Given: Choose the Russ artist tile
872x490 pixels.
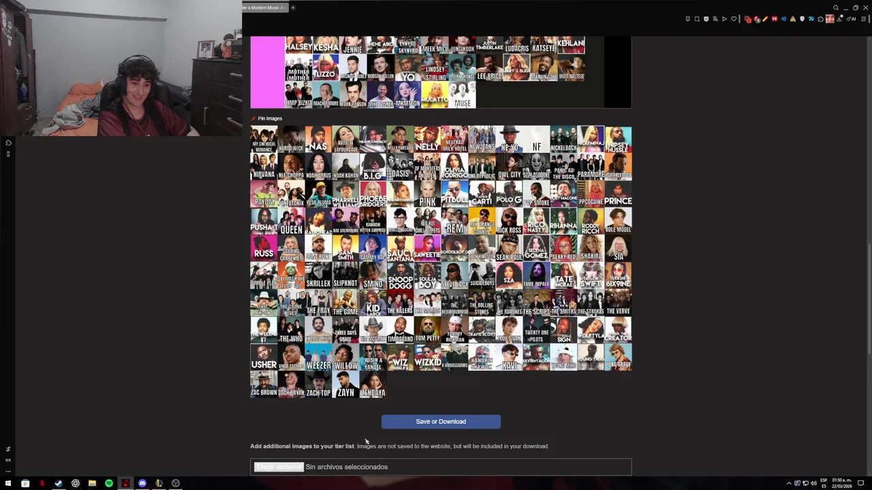Looking at the screenshot, I should [264, 248].
